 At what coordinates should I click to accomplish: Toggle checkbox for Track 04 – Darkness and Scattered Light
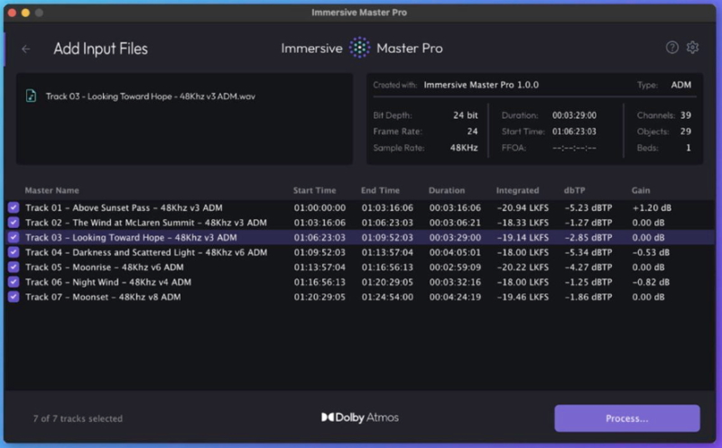point(14,252)
